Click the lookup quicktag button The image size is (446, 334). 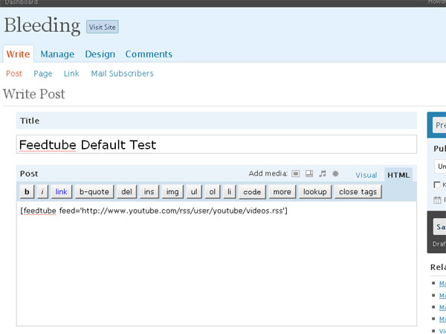point(315,192)
